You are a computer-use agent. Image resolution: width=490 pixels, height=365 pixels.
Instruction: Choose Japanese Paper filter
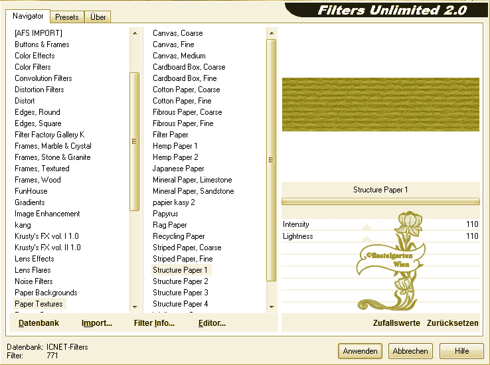178,169
